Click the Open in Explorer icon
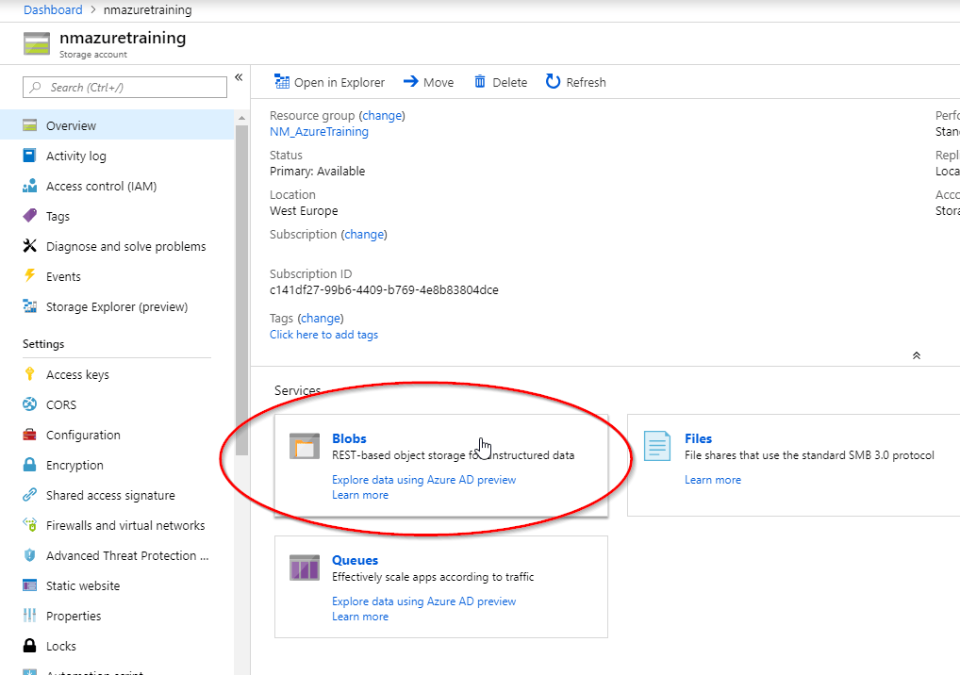The image size is (960, 675). [281, 82]
